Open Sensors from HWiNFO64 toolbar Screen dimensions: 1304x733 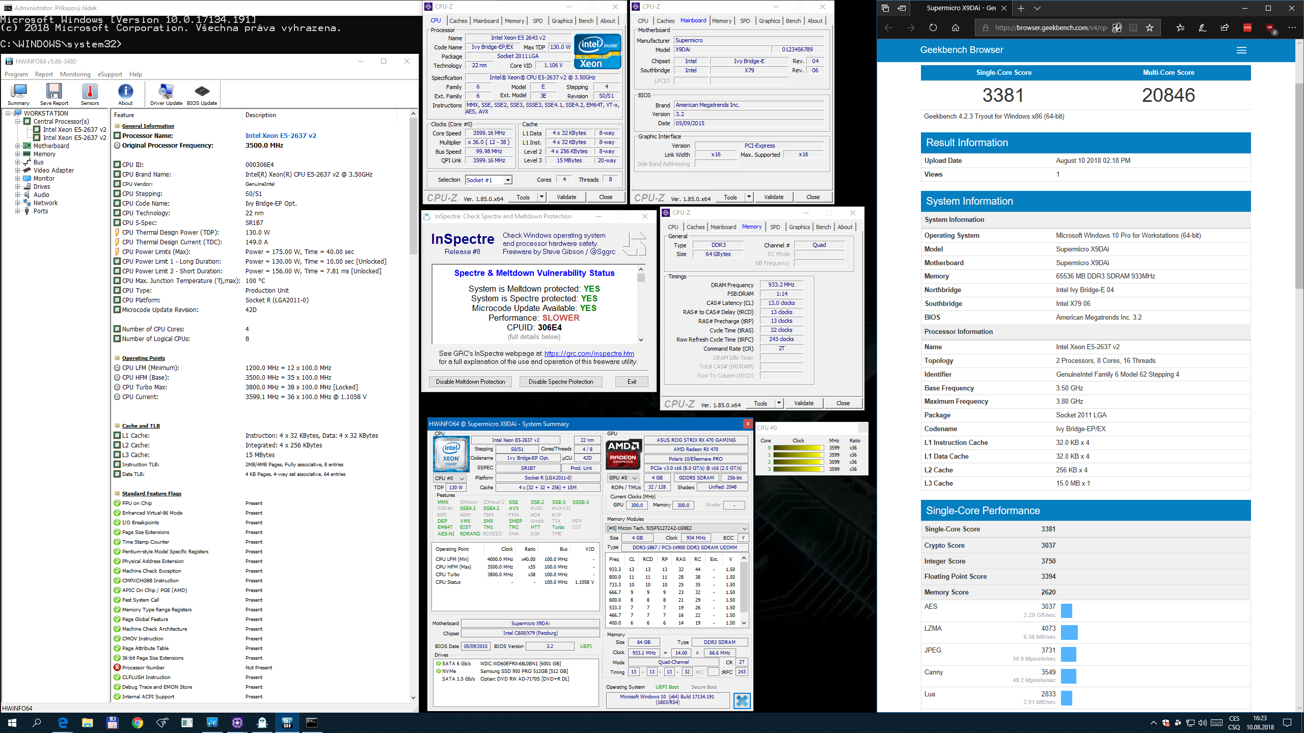(x=90, y=94)
